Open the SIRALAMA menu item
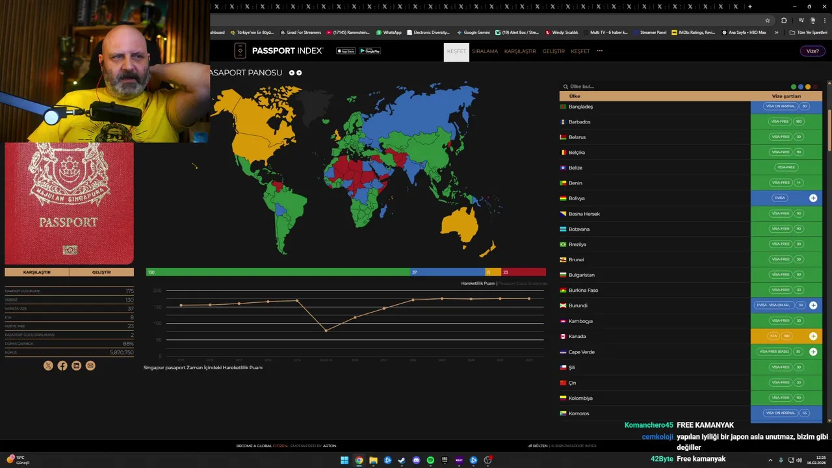832x468 pixels. [x=485, y=51]
